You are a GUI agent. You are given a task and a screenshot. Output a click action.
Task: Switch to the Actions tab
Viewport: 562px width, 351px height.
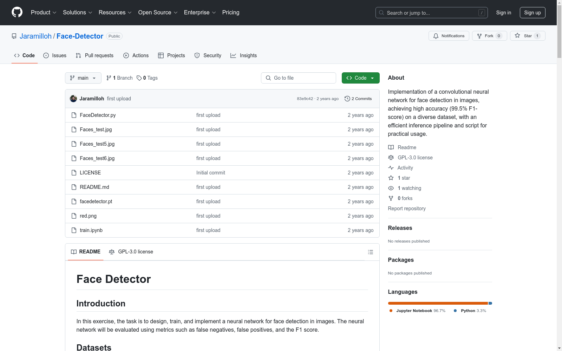pyautogui.click(x=136, y=55)
